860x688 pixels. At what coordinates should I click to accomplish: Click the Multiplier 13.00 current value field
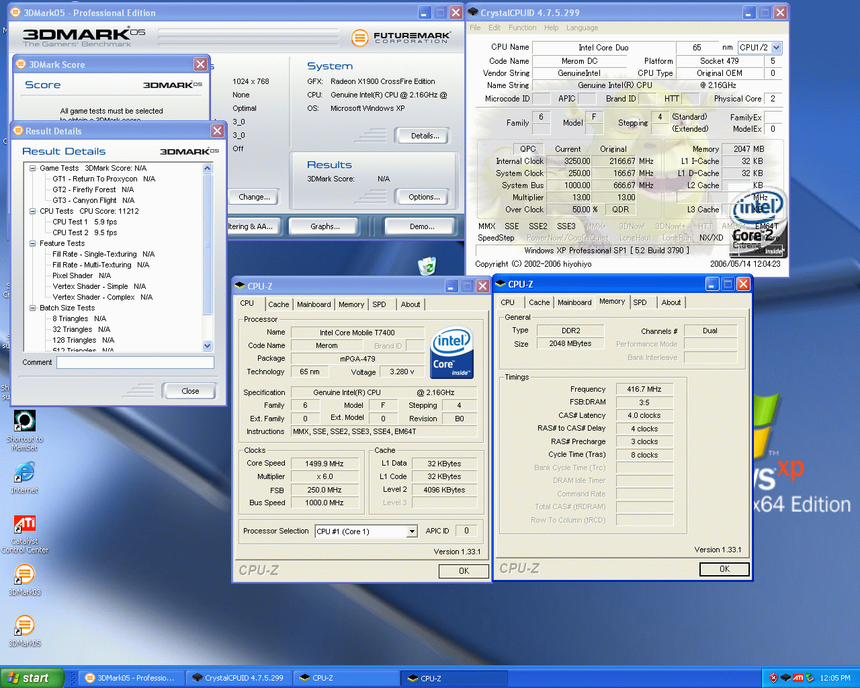(x=568, y=198)
